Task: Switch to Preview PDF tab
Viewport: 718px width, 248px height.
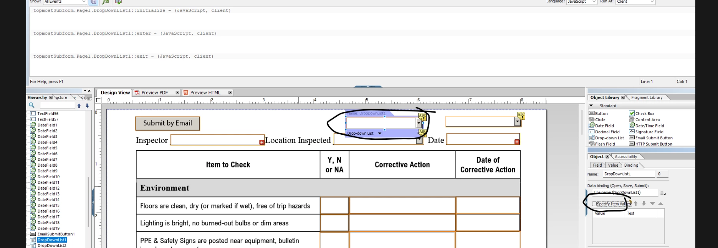Action: click(x=154, y=93)
